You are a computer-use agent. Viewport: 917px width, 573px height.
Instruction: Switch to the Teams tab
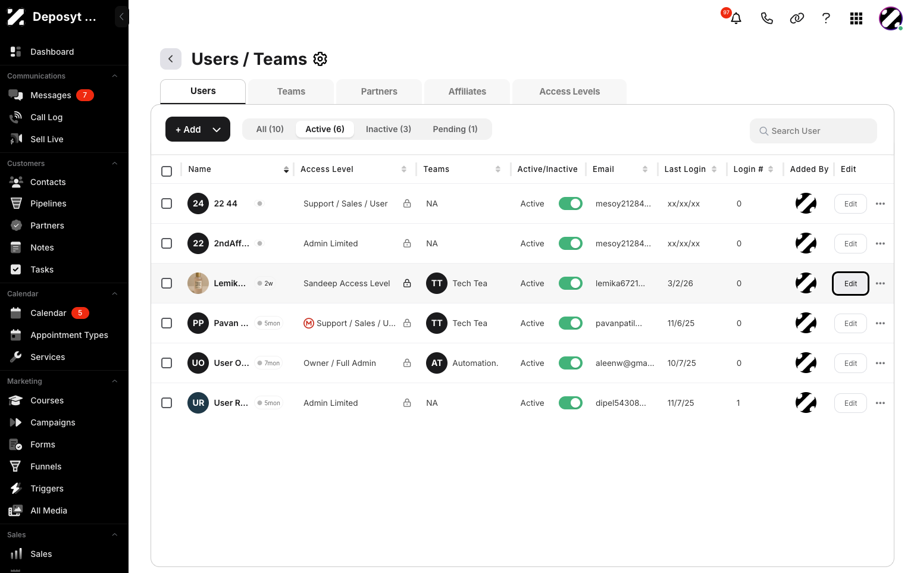point(291,92)
